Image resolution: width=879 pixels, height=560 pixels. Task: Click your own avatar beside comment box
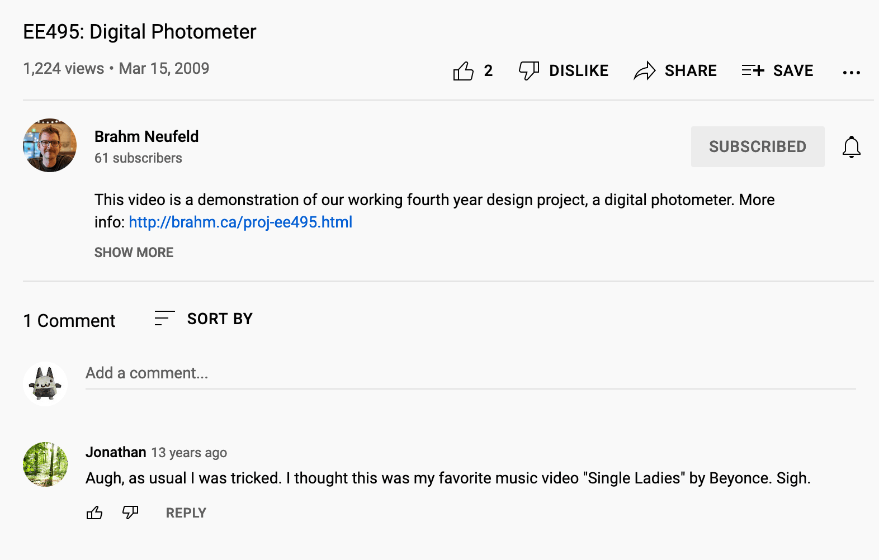pos(45,383)
